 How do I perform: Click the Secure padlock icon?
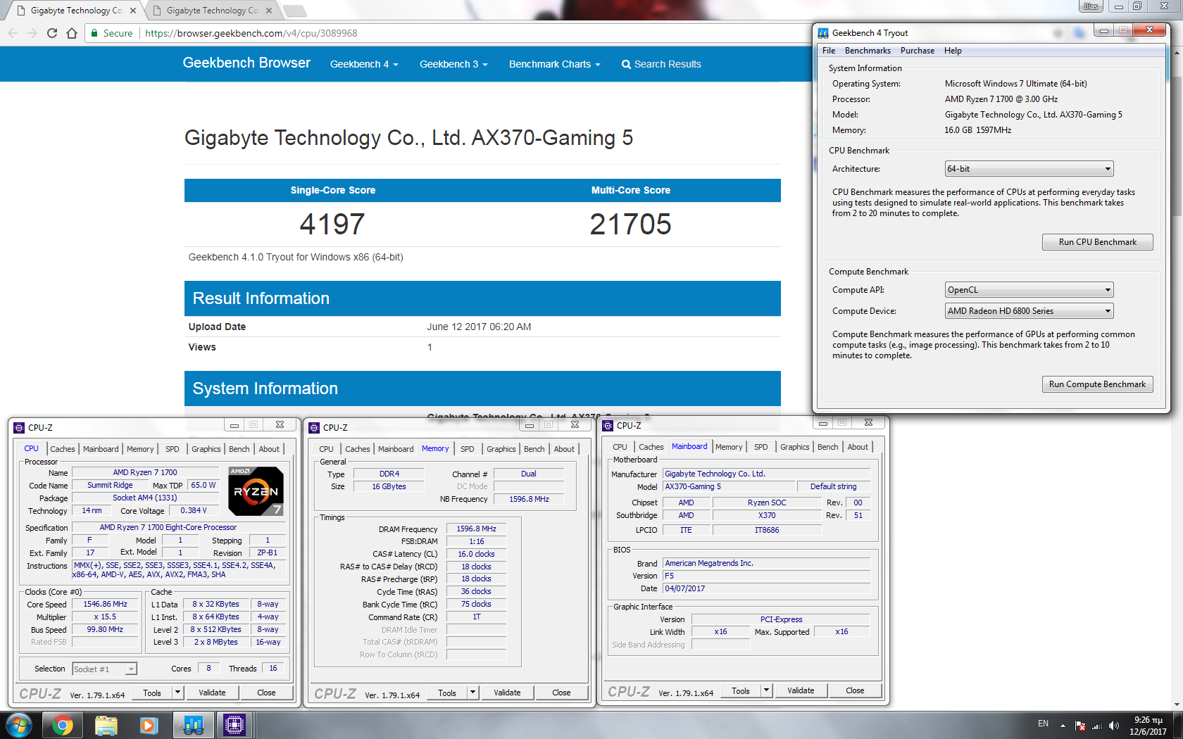pyautogui.click(x=94, y=33)
